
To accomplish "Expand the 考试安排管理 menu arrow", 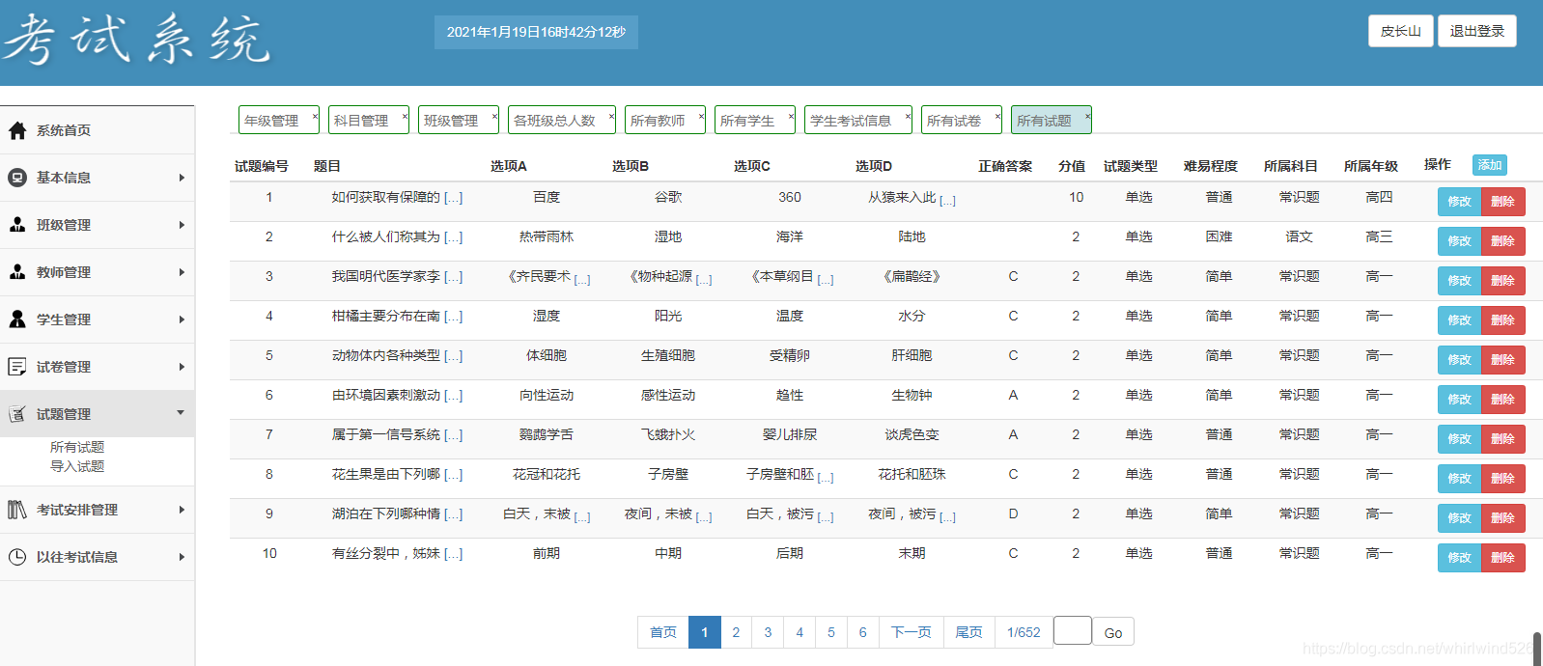I will click(x=182, y=510).
